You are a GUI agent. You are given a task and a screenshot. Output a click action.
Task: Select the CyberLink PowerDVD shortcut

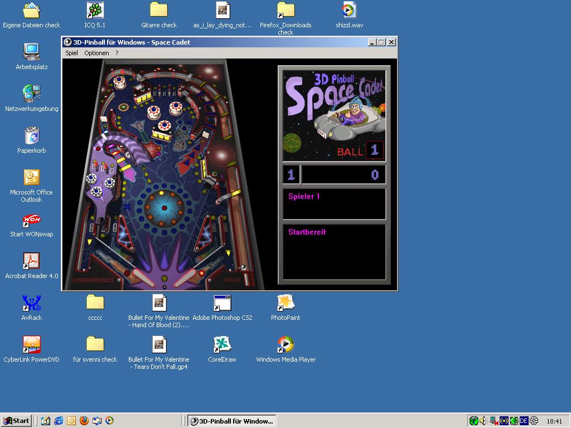(x=31, y=350)
